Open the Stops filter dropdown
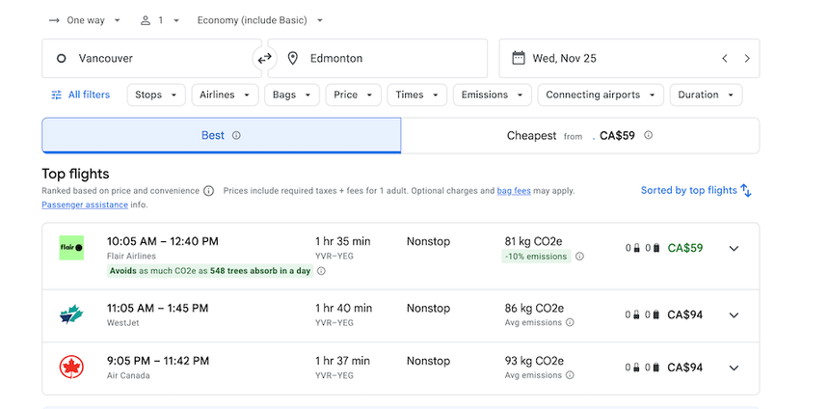Viewport: 829px width, 409px height. tap(156, 95)
